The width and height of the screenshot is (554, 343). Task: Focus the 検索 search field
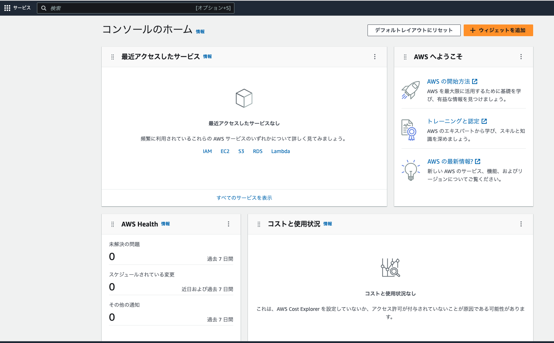tap(135, 8)
